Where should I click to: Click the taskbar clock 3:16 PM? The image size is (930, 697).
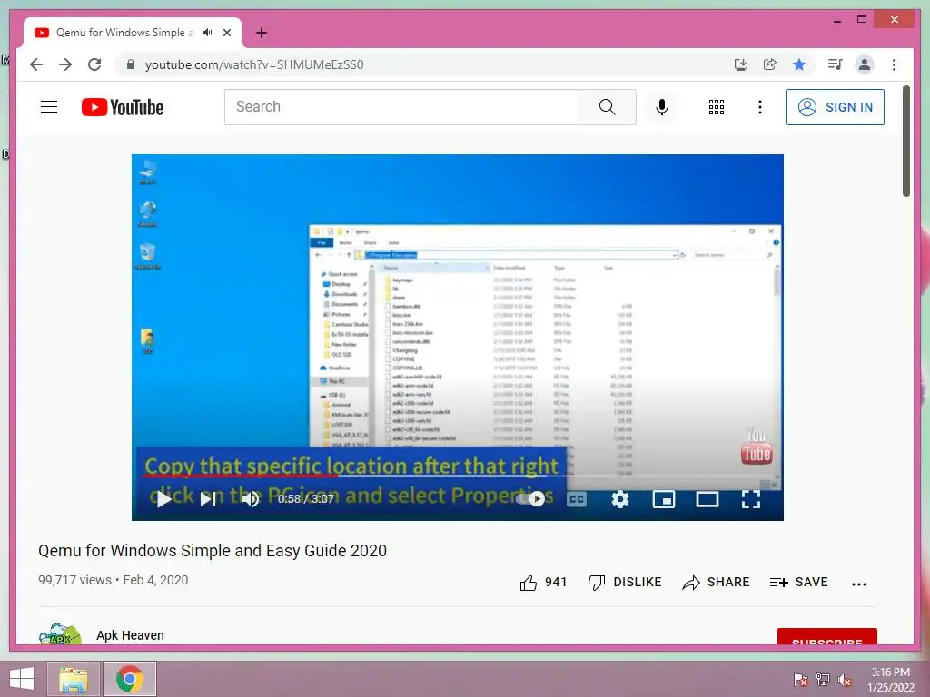(891, 679)
